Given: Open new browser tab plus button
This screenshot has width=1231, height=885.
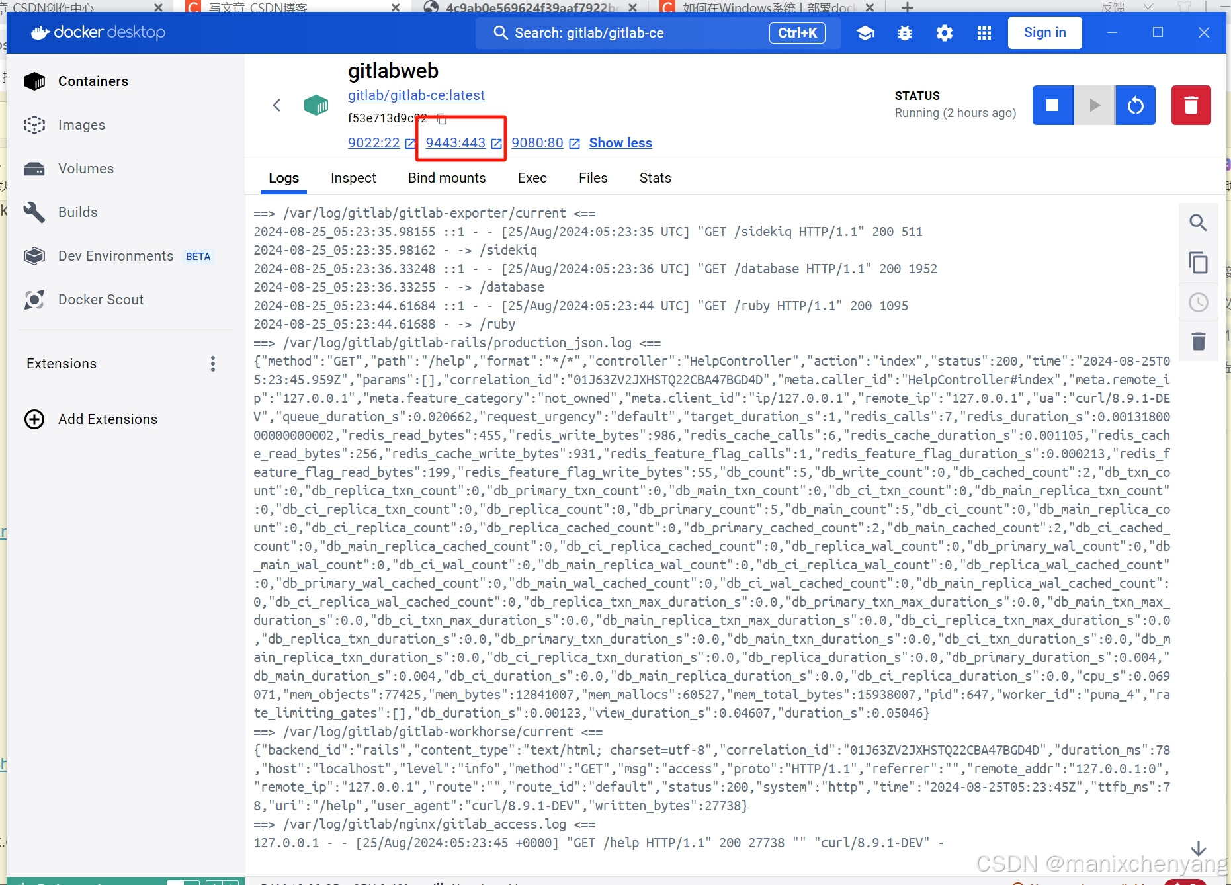Looking at the screenshot, I should [x=908, y=7].
